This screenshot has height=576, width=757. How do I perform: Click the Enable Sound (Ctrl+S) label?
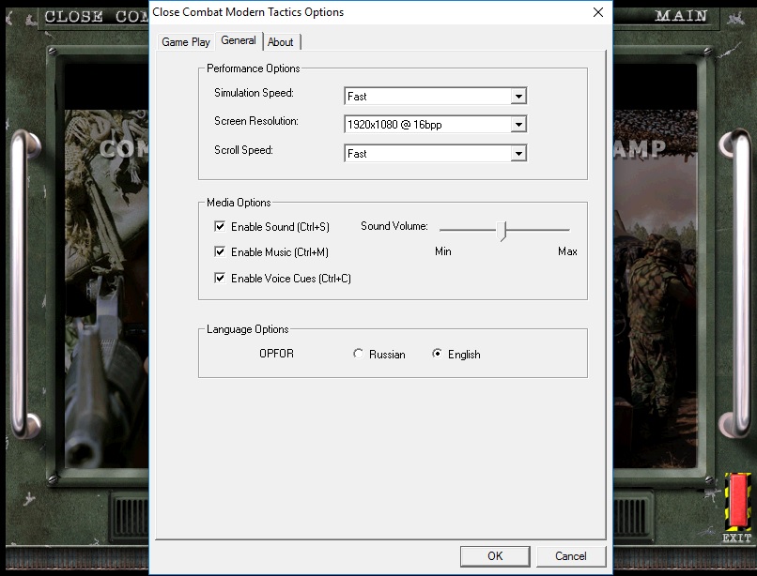(280, 227)
